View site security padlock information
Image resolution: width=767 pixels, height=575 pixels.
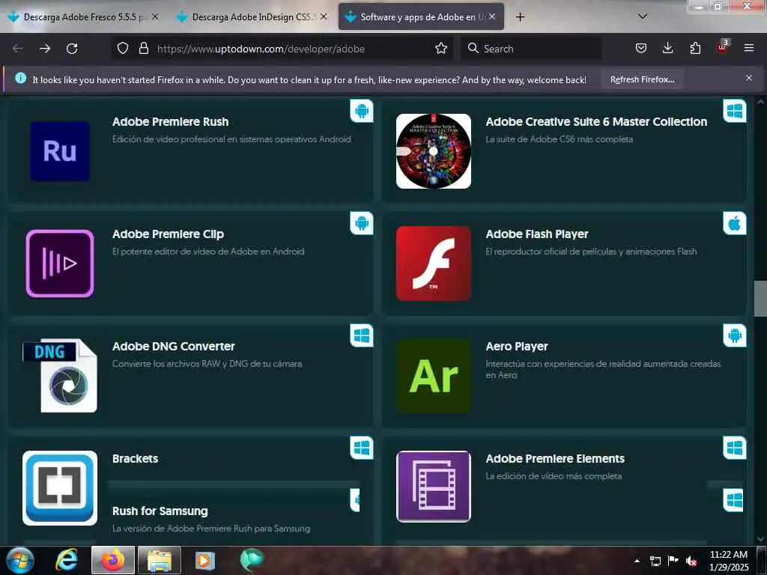[x=143, y=49]
